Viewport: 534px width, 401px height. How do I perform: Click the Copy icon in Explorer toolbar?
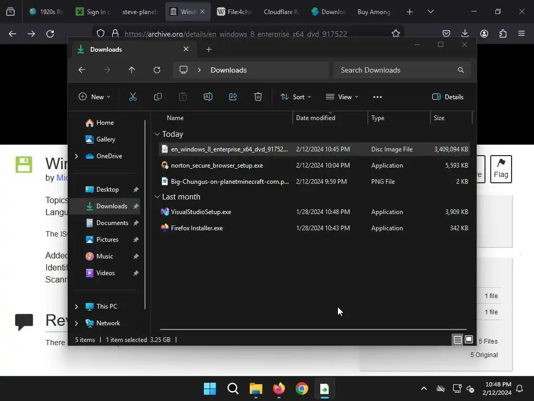point(157,97)
